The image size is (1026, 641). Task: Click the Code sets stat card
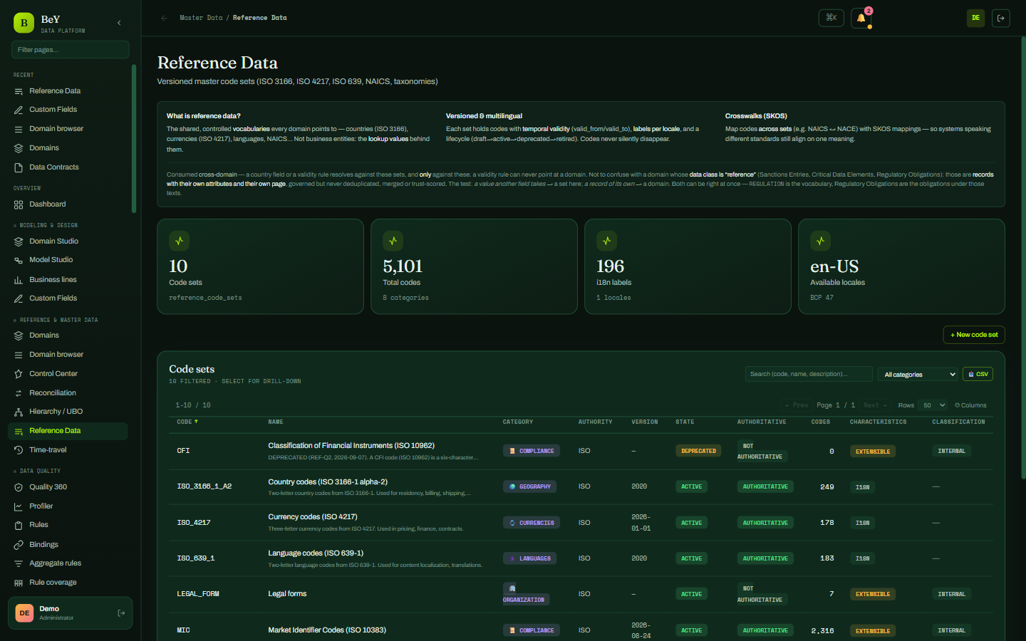point(260,266)
